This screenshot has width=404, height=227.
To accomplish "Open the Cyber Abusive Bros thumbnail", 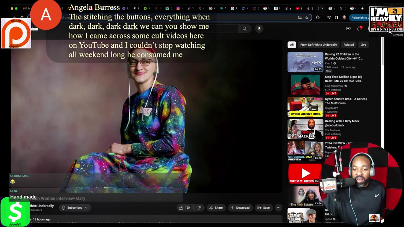I will (305, 107).
